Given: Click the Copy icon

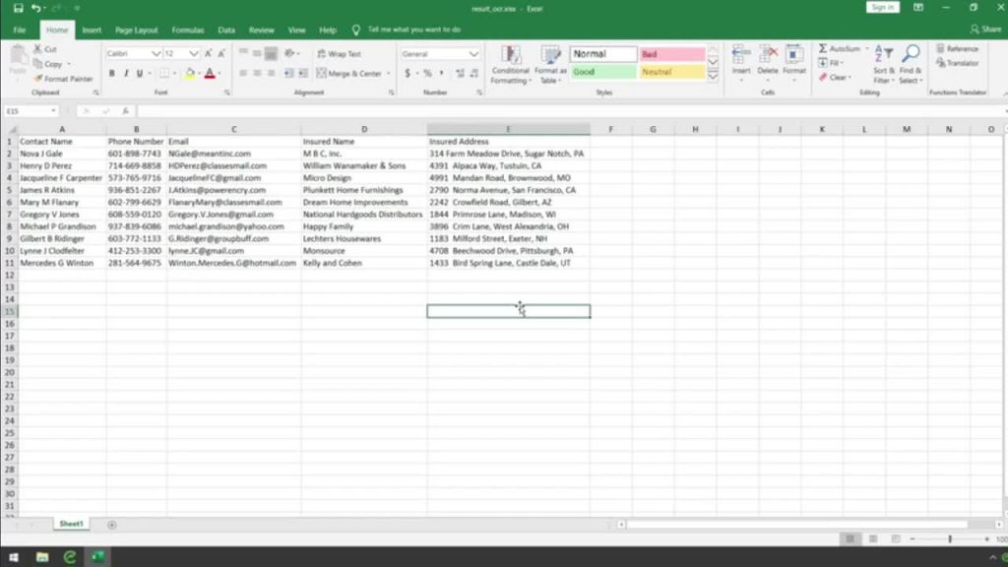Looking at the screenshot, I should coord(38,64).
